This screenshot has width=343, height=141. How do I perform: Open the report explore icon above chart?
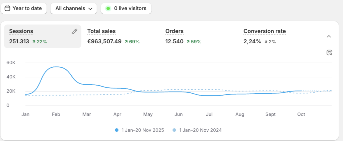(329, 52)
